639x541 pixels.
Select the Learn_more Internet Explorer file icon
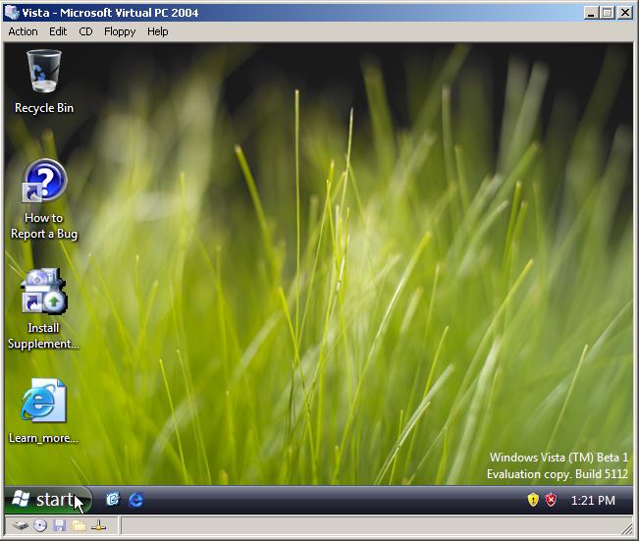[x=43, y=411]
